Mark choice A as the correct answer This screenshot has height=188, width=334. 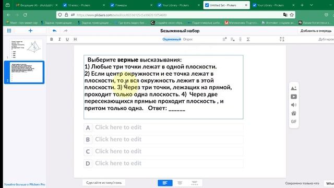[88, 127]
